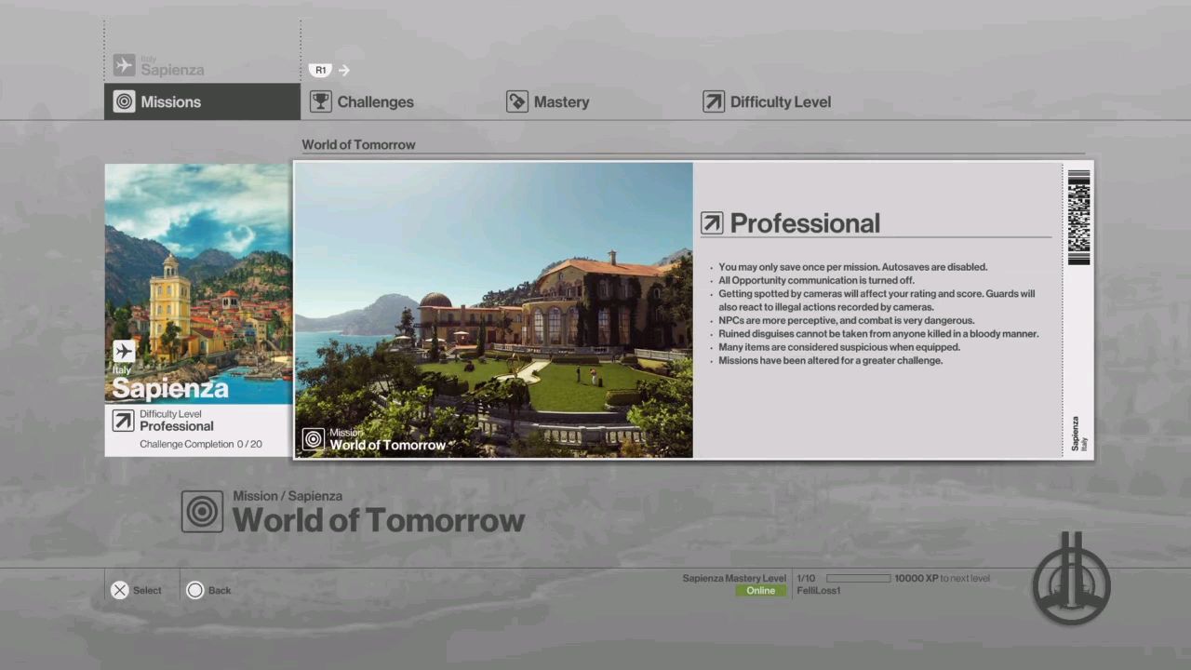The width and height of the screenshot is (1191, 670).
Task: Open the Mastery tab
Action: pyautogui.click(x=547, y=102)
